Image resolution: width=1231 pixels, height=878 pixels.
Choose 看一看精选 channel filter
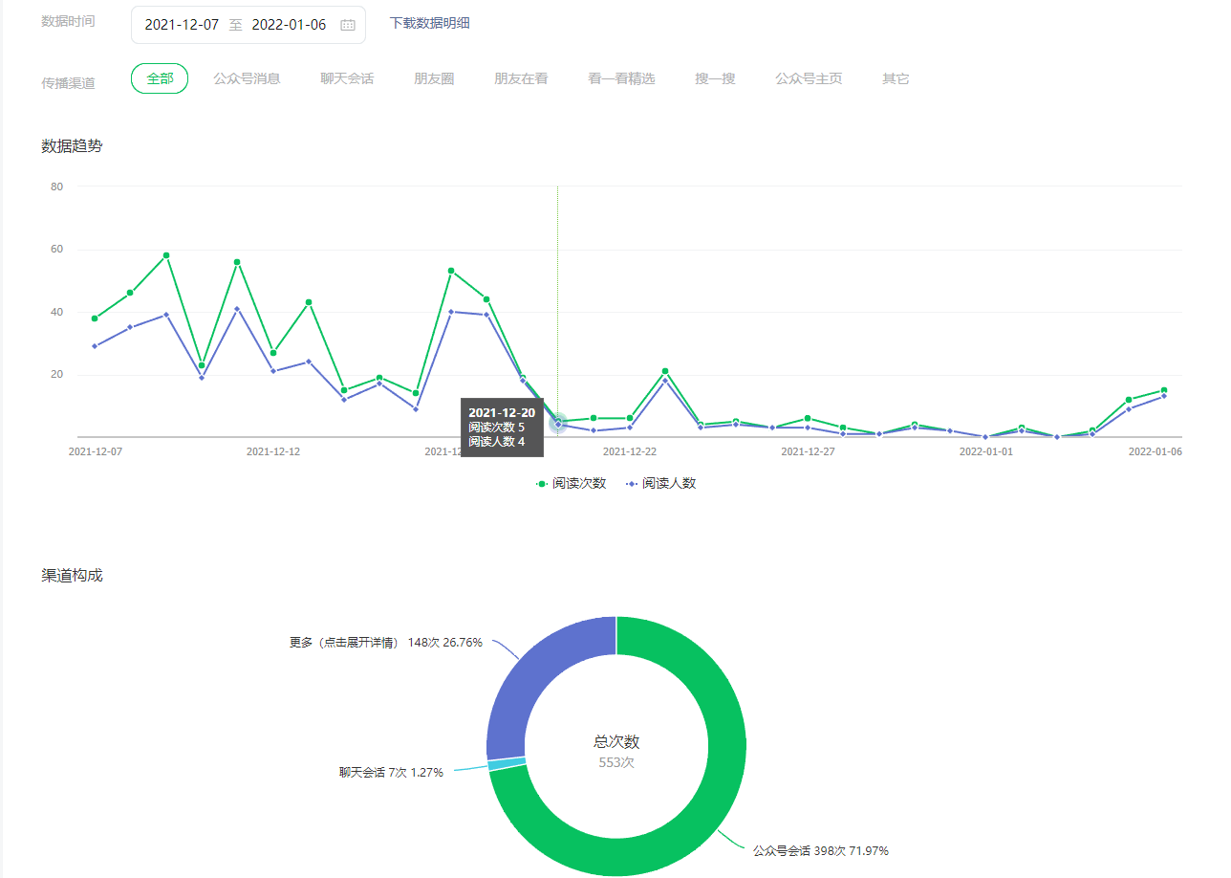[621, 78]
